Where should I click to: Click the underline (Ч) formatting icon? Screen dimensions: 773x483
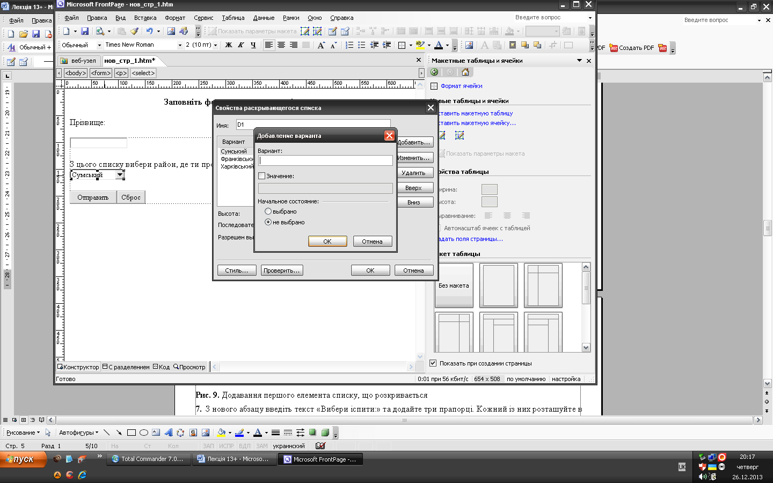tap(253, 45)
